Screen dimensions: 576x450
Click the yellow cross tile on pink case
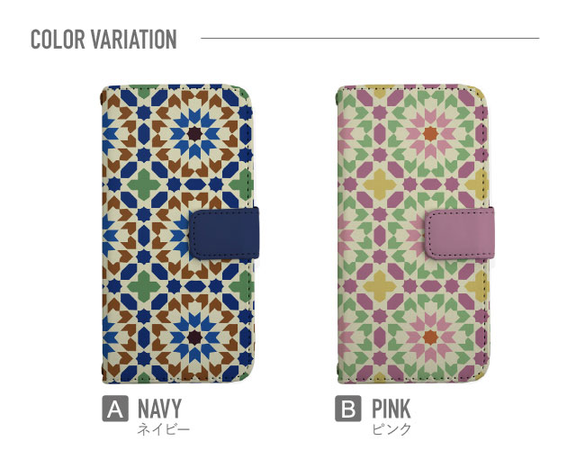pos(380,184)
